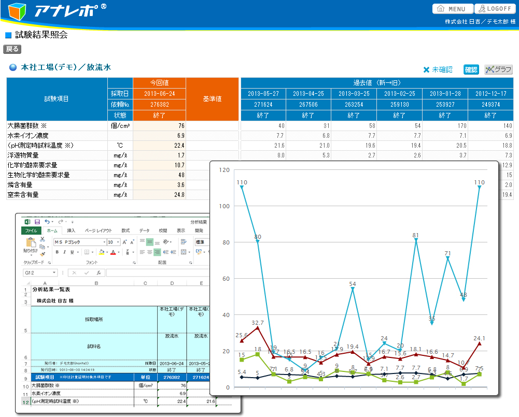Align cell text to the left

tap(143, 252)
